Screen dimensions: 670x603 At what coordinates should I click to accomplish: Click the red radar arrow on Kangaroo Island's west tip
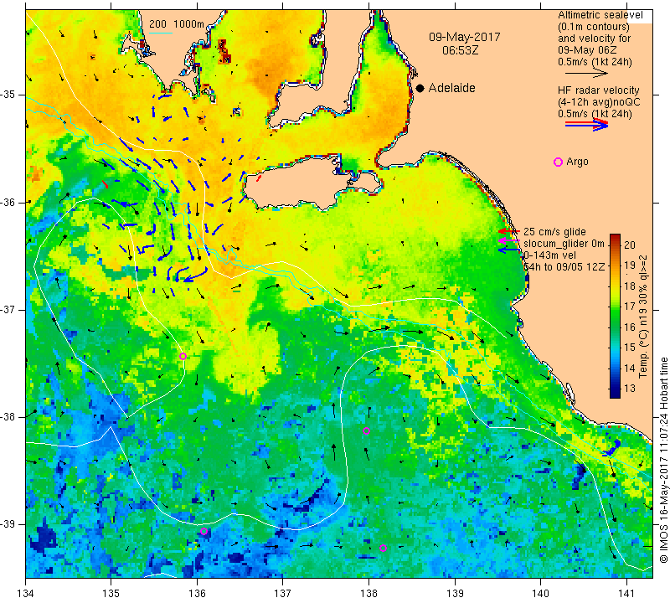tap(259, 178)
